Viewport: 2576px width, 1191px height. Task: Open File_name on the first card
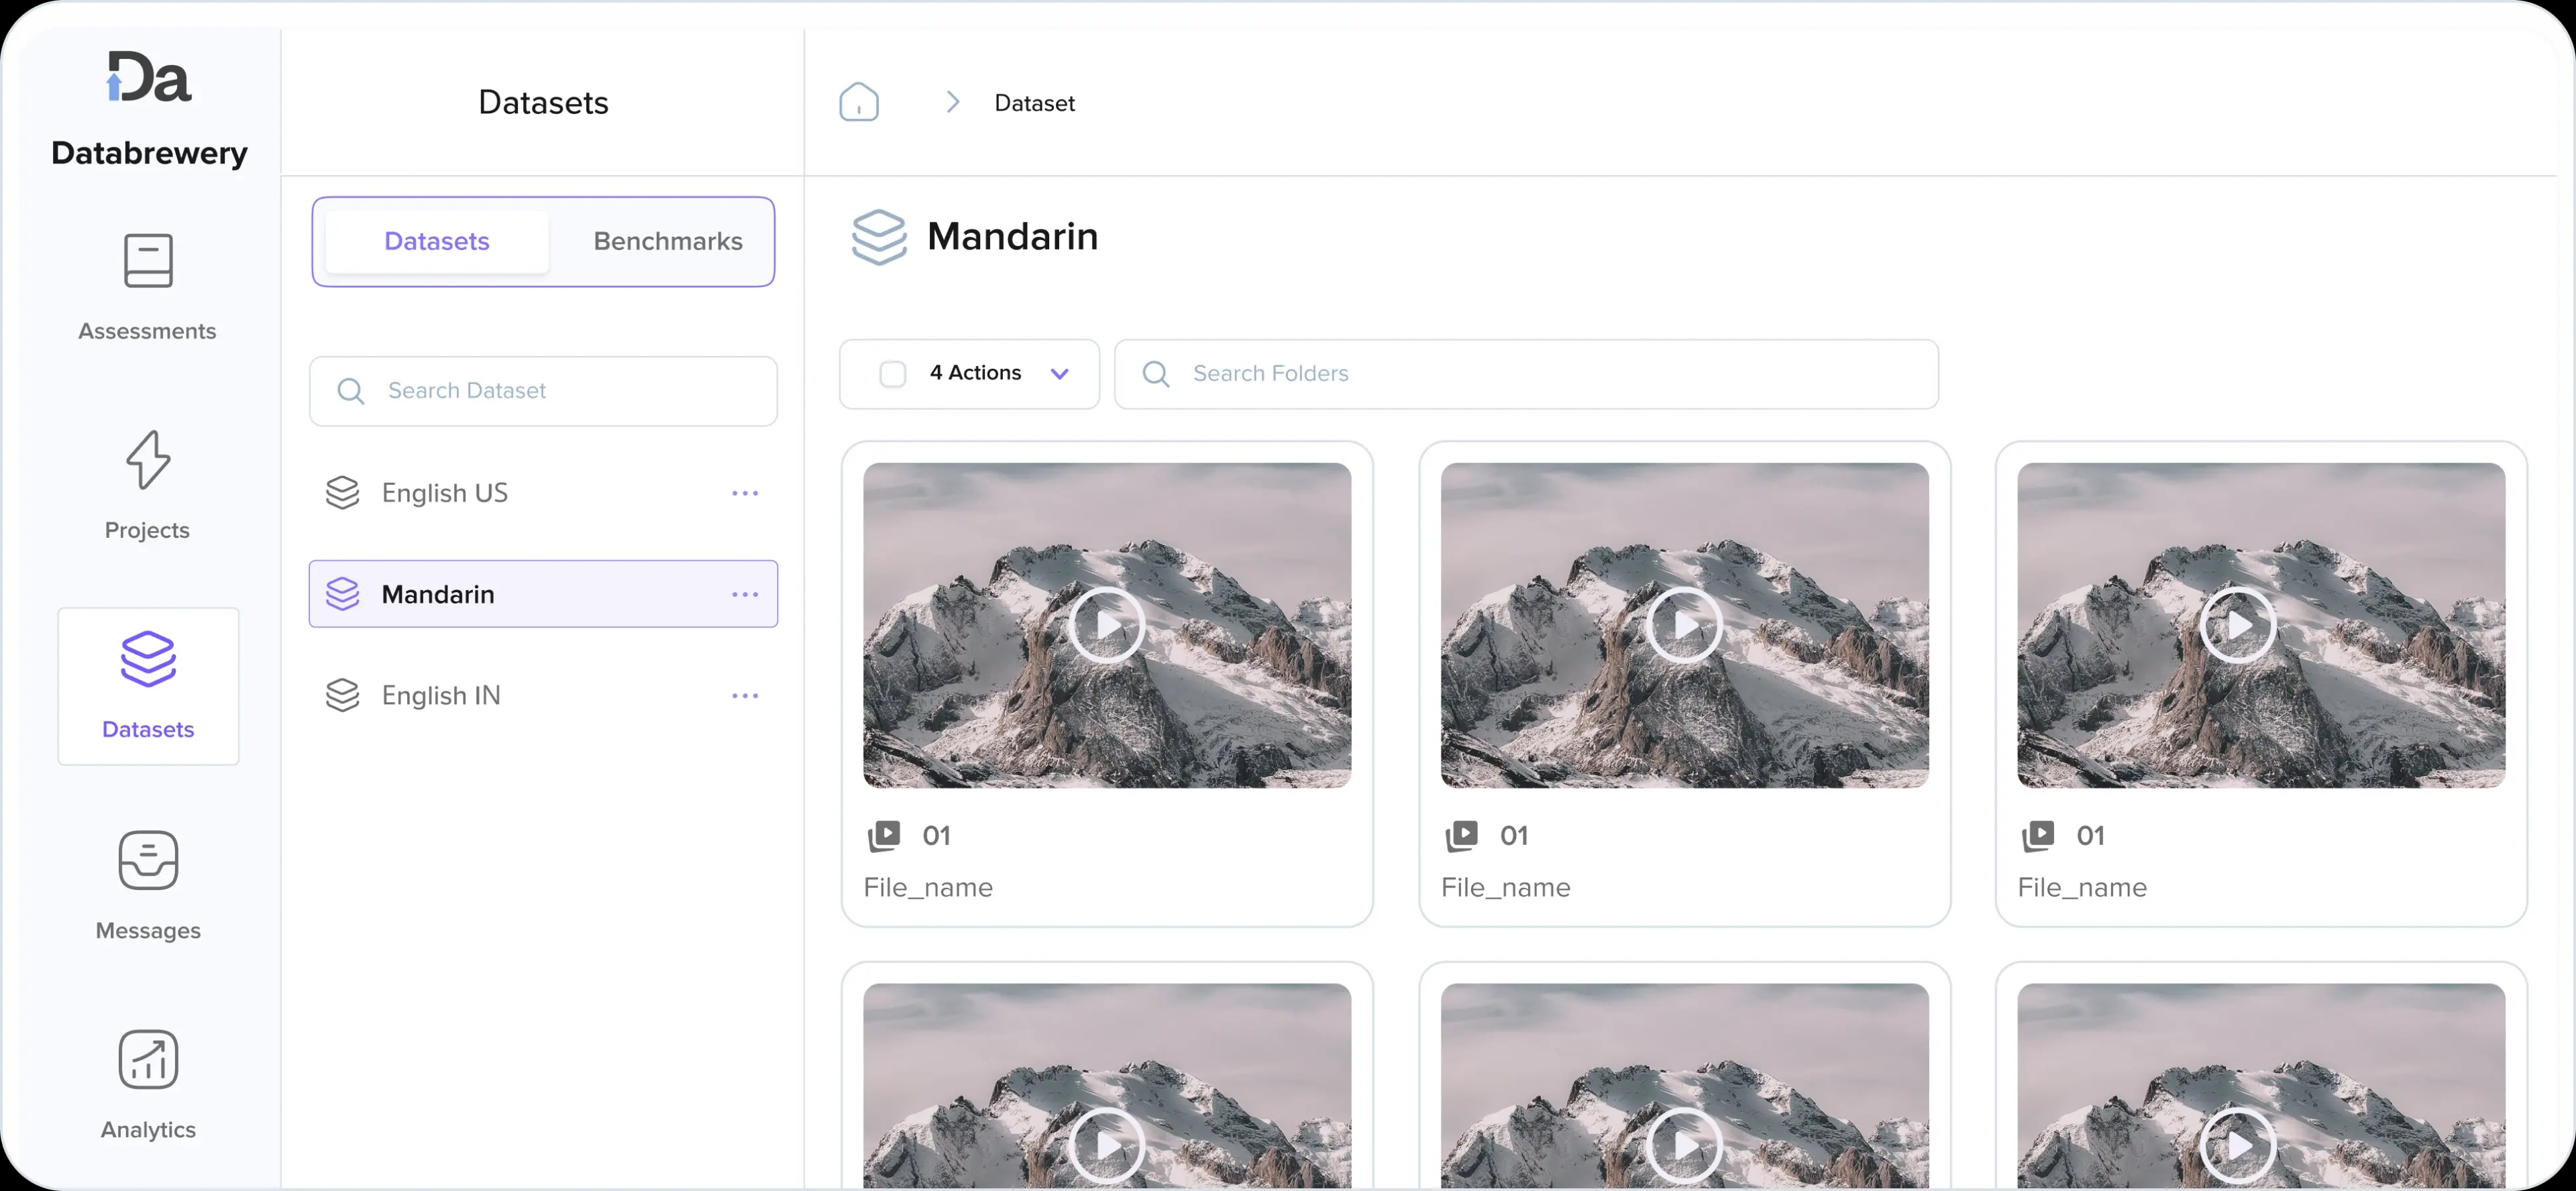coord(928,888)
